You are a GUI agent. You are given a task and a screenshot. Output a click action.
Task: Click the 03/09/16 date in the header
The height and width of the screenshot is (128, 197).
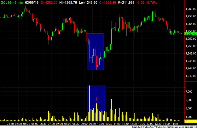[32, 3]
